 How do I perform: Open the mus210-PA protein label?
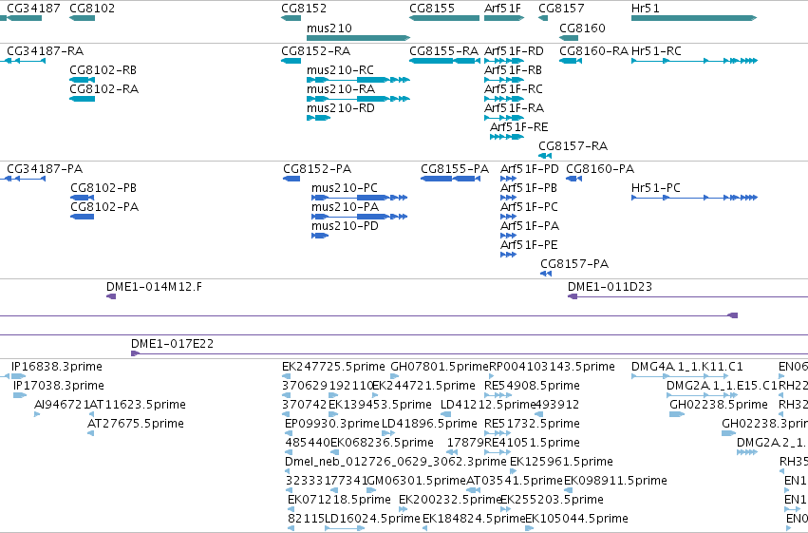pos(345,207)
